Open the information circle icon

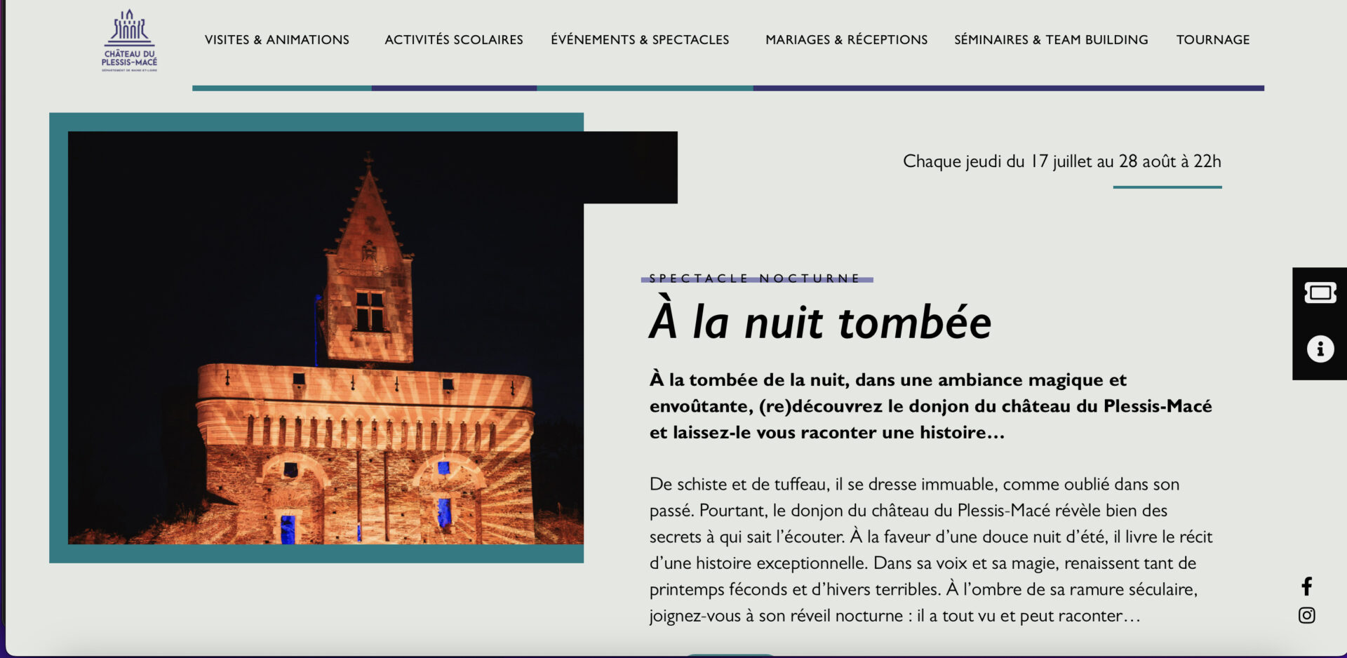coord(1320,349)
